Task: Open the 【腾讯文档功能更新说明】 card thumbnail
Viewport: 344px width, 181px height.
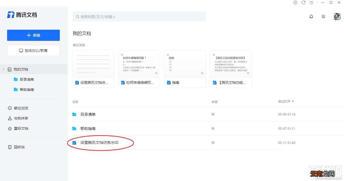Action: click(x=231, y=64)
